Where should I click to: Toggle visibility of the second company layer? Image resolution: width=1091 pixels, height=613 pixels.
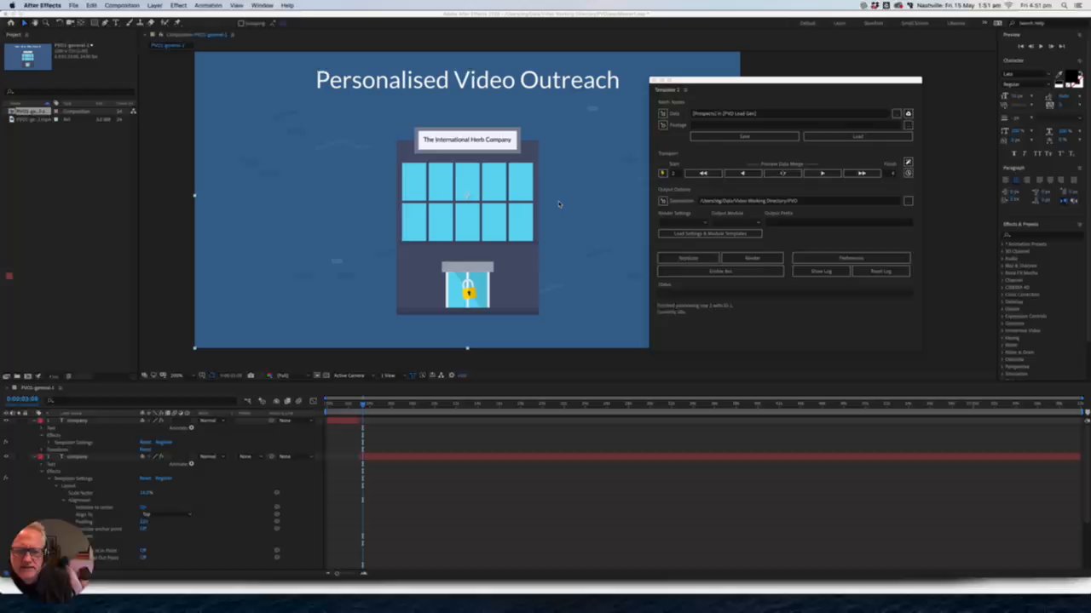point(6,456)
